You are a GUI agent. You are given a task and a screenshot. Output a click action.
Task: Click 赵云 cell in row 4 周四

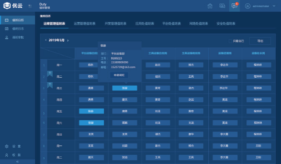click(x=191, y=100)
